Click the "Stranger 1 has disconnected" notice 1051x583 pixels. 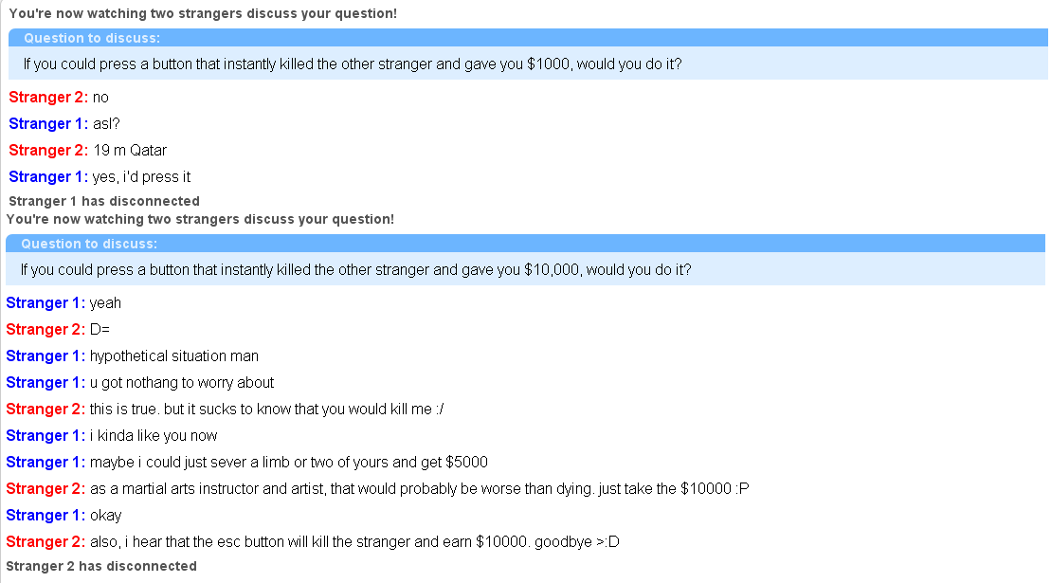click(x=104, y=201)
